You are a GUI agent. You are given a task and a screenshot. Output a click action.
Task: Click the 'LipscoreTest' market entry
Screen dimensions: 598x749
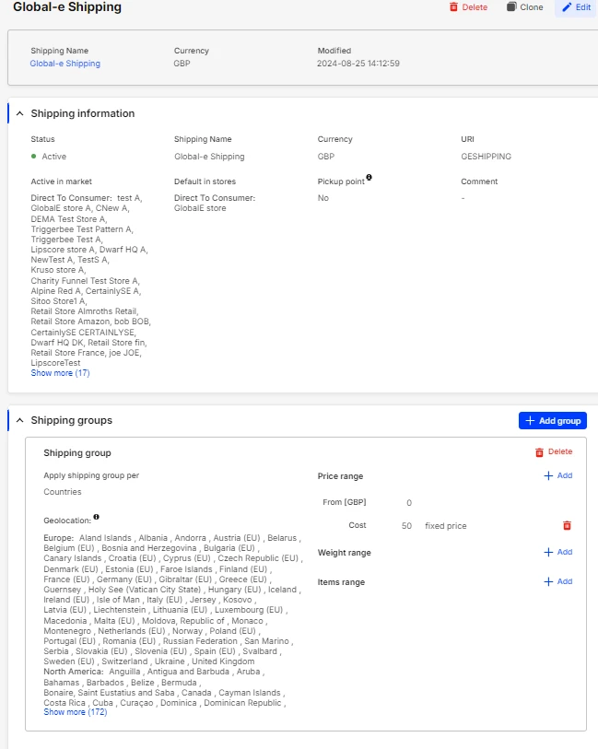coord(56,363)
